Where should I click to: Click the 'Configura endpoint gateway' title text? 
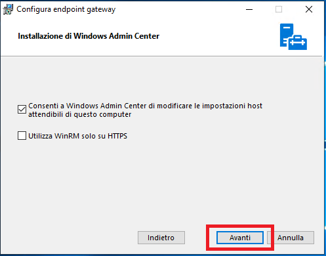click(x=66, y=9)
